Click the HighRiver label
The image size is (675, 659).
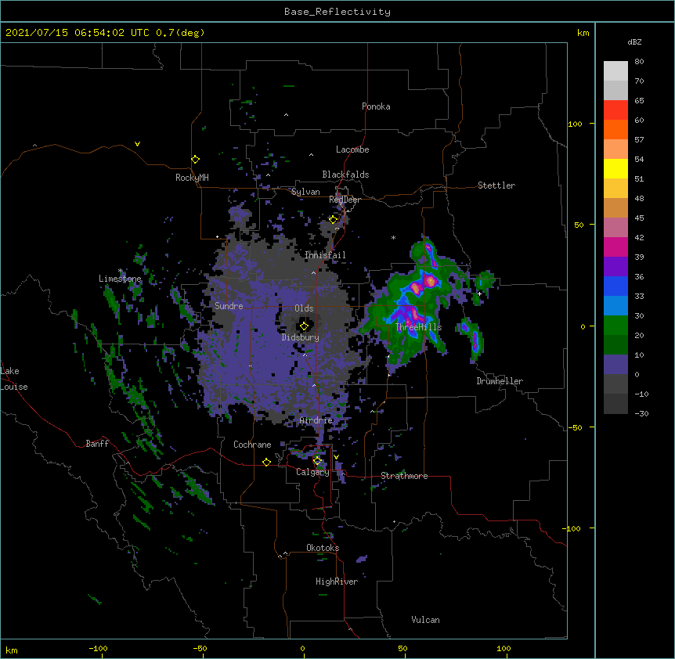[x=337, y=582]
